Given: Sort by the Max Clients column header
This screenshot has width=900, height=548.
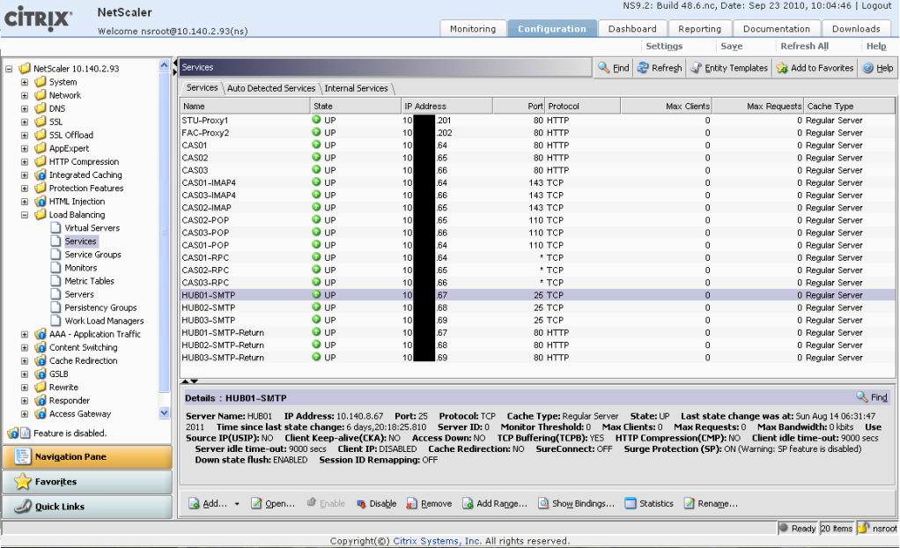Looking at the screenshot, I should tap(666, 106).
